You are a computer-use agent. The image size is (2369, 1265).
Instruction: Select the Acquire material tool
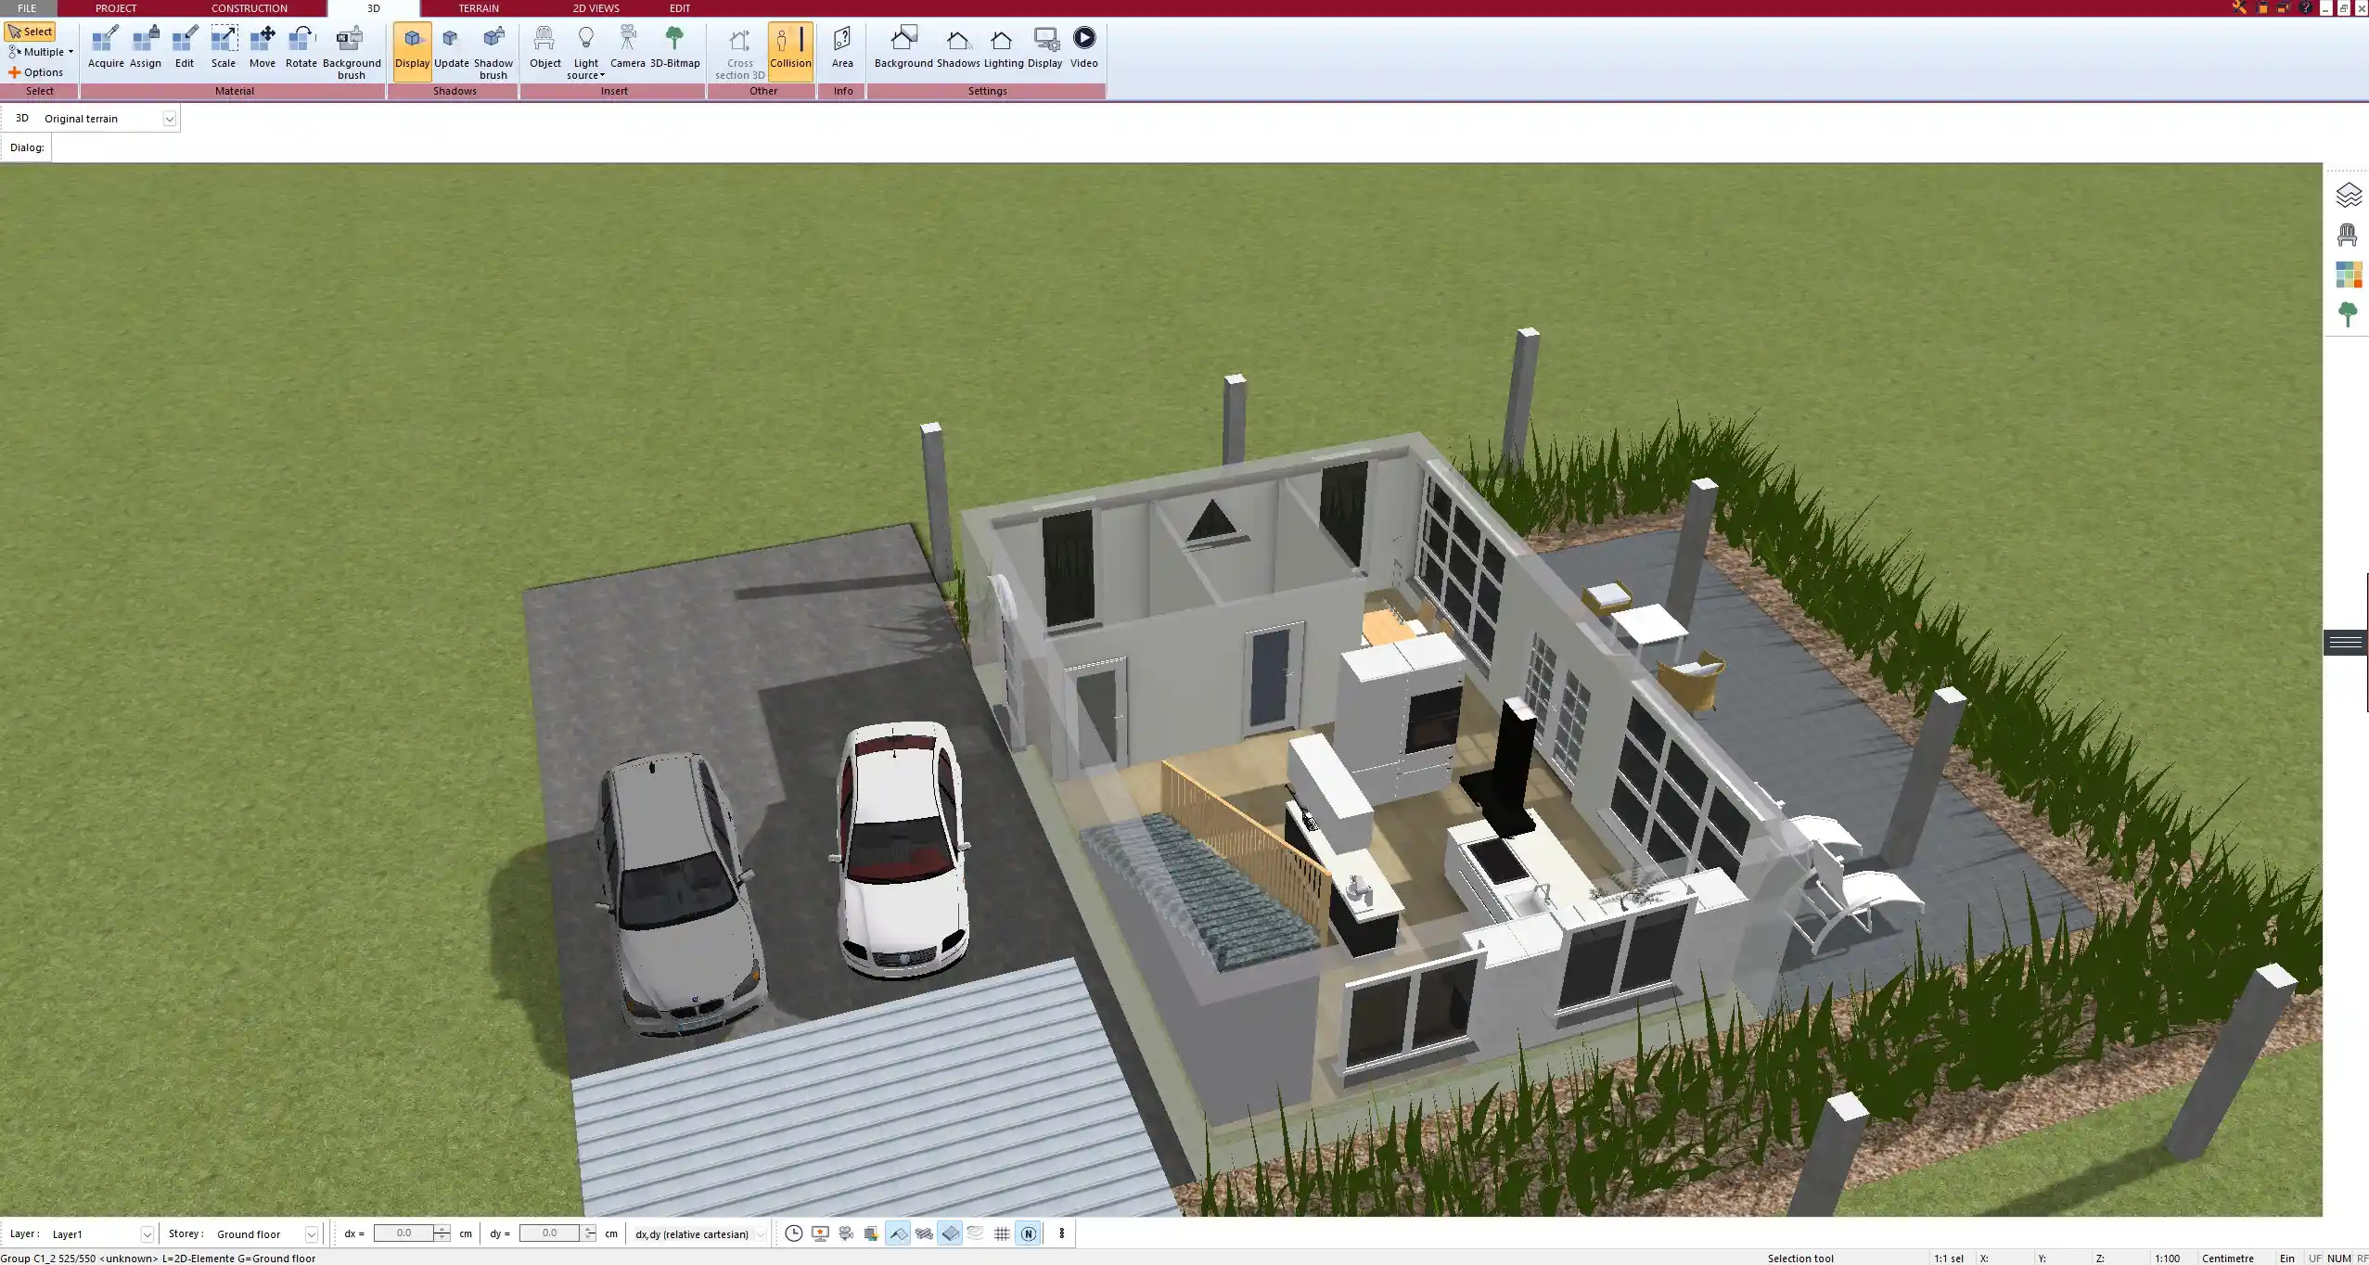106,47
